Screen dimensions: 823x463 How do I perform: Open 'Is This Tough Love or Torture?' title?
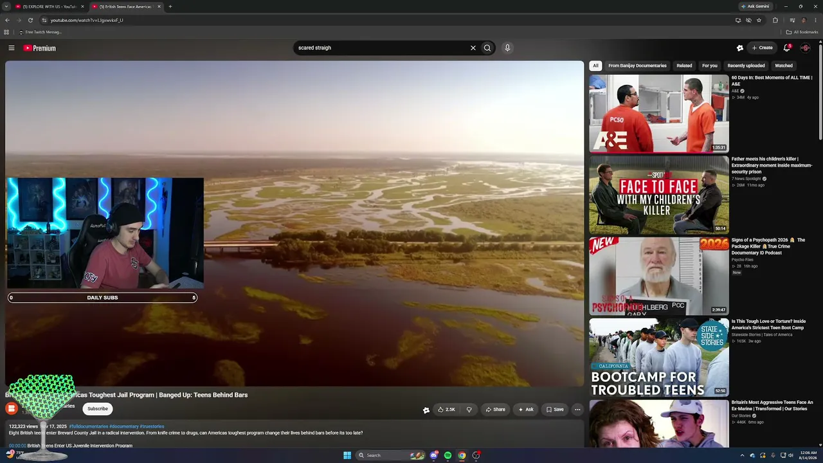768,324
